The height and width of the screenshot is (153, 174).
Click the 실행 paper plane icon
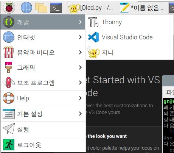click(9, 128)
